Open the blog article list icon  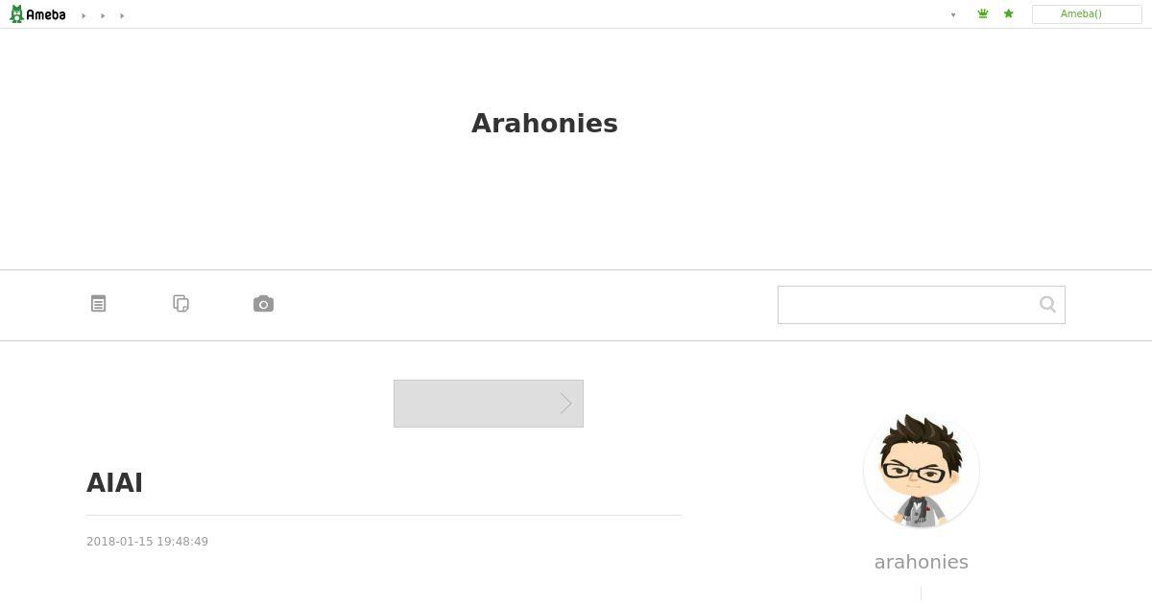point(98,304)
